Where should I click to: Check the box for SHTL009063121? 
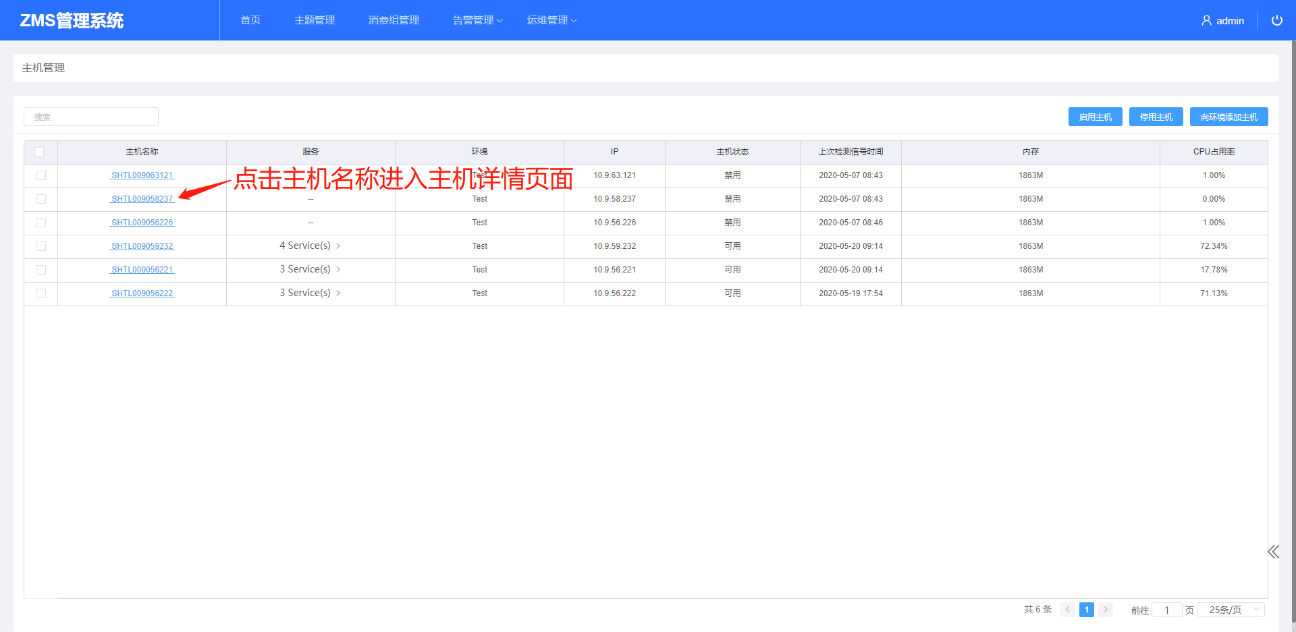[x=41, y=175]
